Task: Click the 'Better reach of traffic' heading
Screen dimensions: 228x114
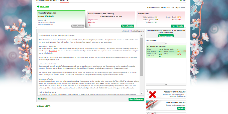Action: (x=46, y=79)
